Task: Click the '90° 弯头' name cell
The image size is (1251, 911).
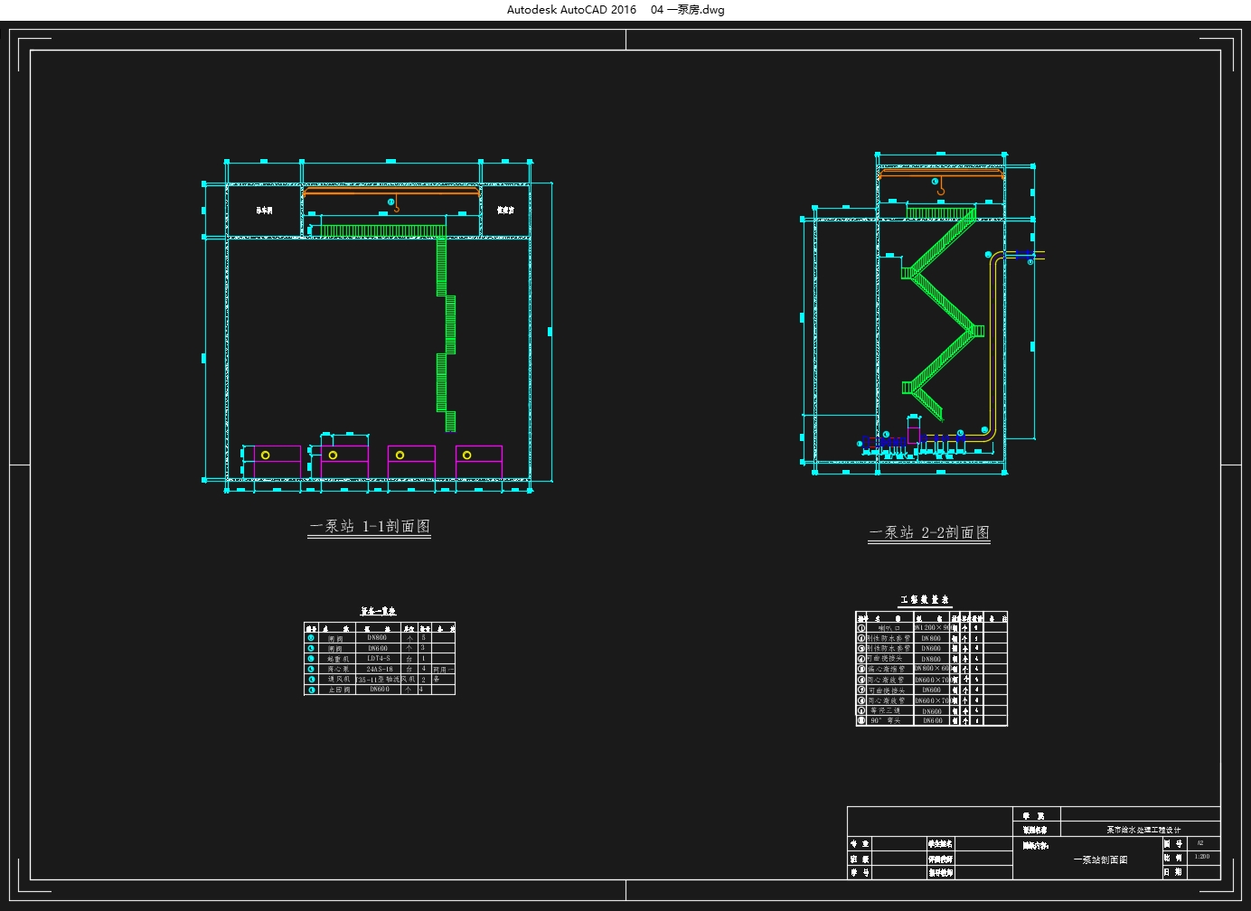Action: (x=886, y=720)
